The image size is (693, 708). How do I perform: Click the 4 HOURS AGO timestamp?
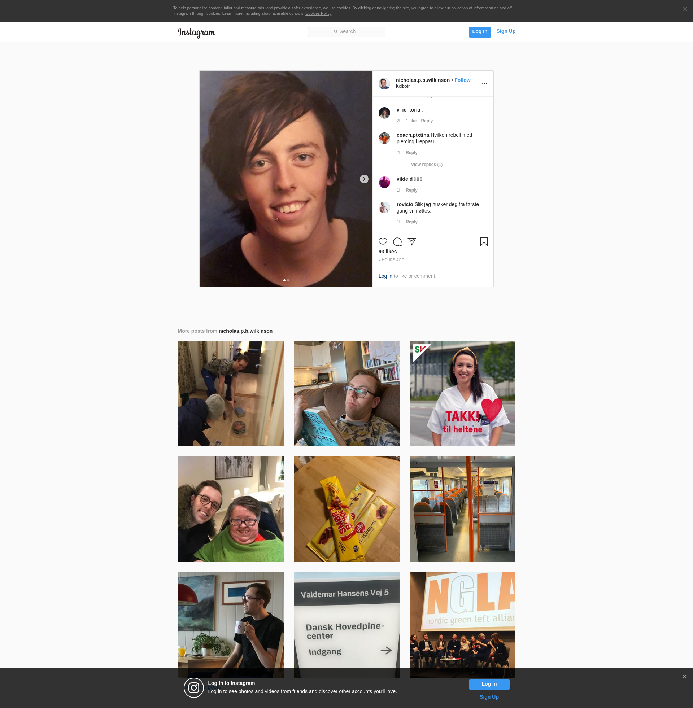pos(391,260)
